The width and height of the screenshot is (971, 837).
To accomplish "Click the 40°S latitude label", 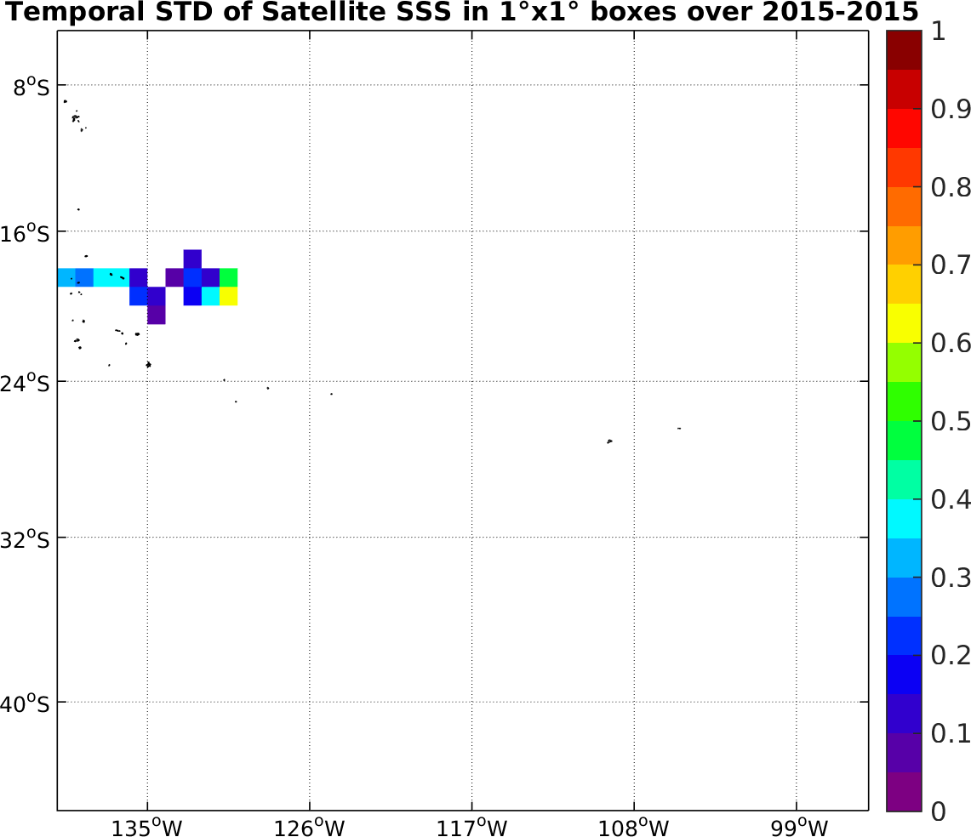I will click(25, 704).
